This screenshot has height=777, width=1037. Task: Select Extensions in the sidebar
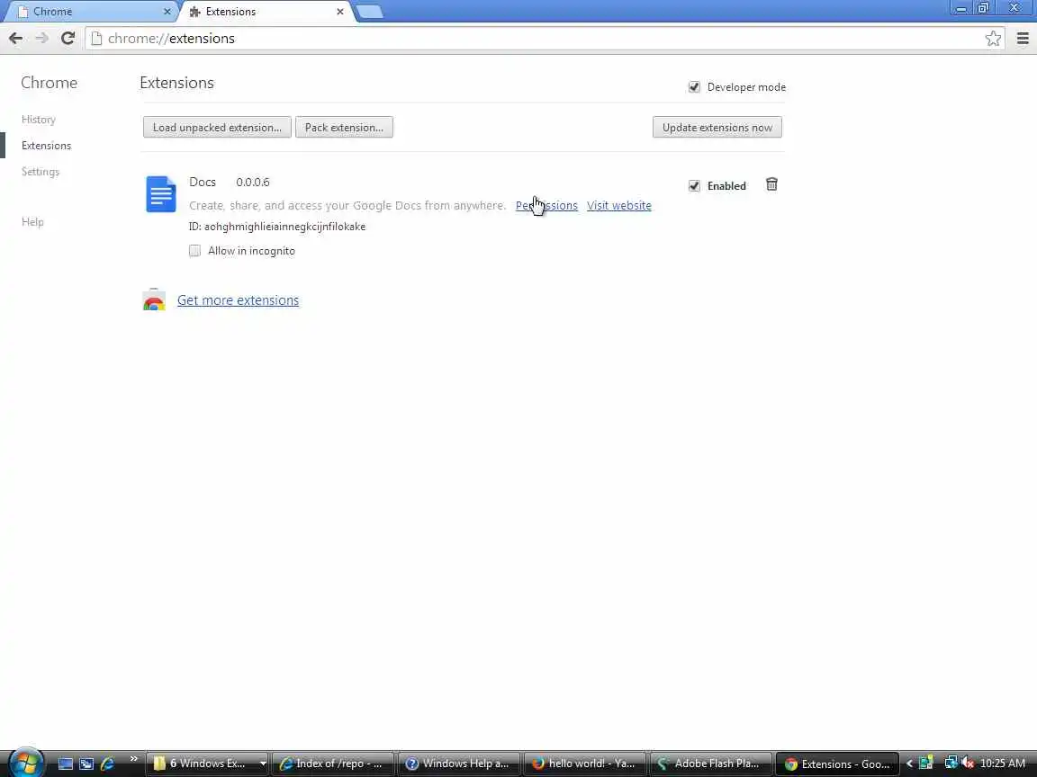pyautogui.click(x=46, y=146)
